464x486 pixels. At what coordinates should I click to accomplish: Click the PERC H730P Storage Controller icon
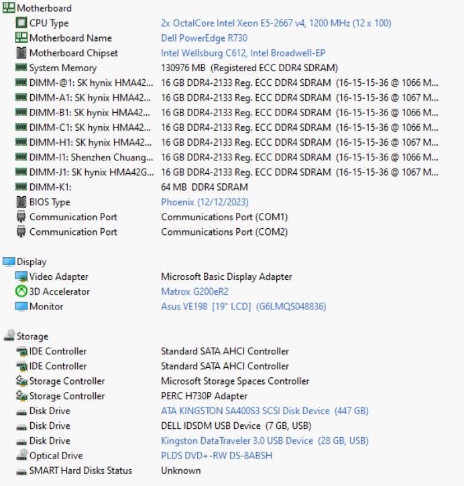[x=21, y=396]
